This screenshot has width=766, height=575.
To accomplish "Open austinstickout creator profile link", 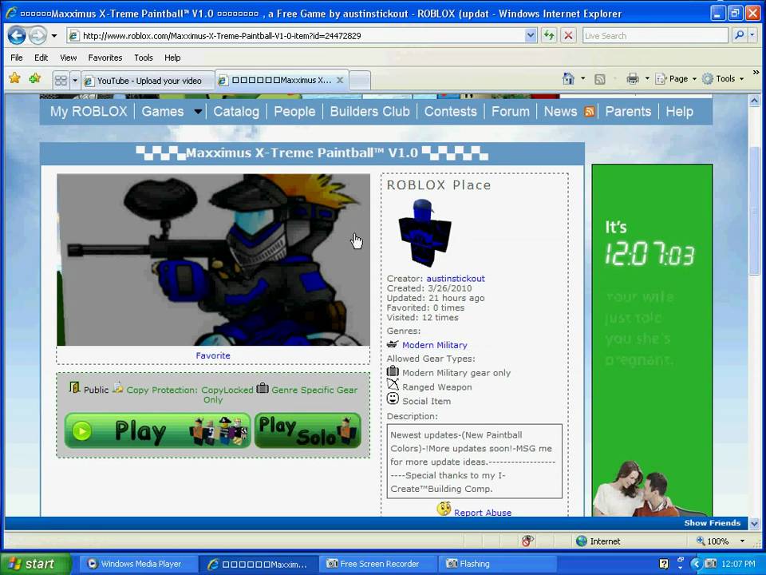I will pyautogui.click(x=456, y=278).
